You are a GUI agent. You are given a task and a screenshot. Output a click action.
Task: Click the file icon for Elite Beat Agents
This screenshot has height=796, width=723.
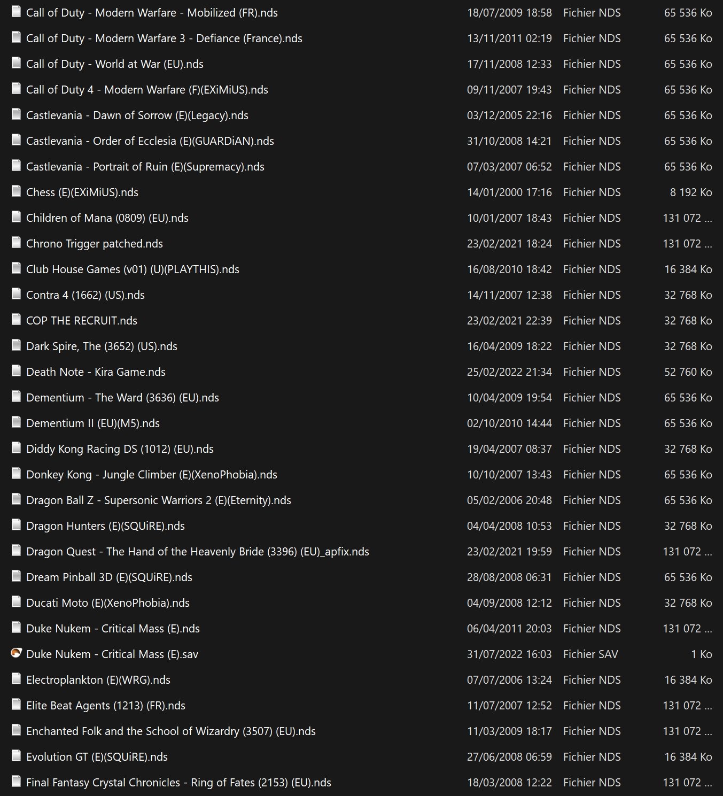pos(16,705)
